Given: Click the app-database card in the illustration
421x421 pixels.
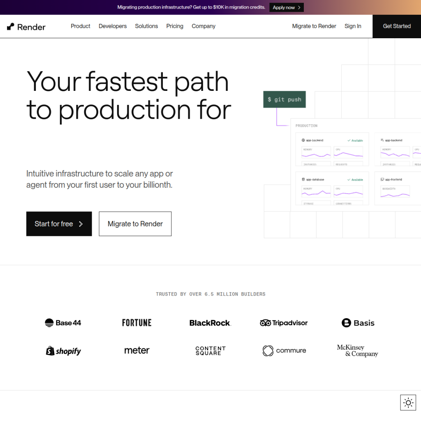Looking at the screenshot, I should tap(332, 188).
